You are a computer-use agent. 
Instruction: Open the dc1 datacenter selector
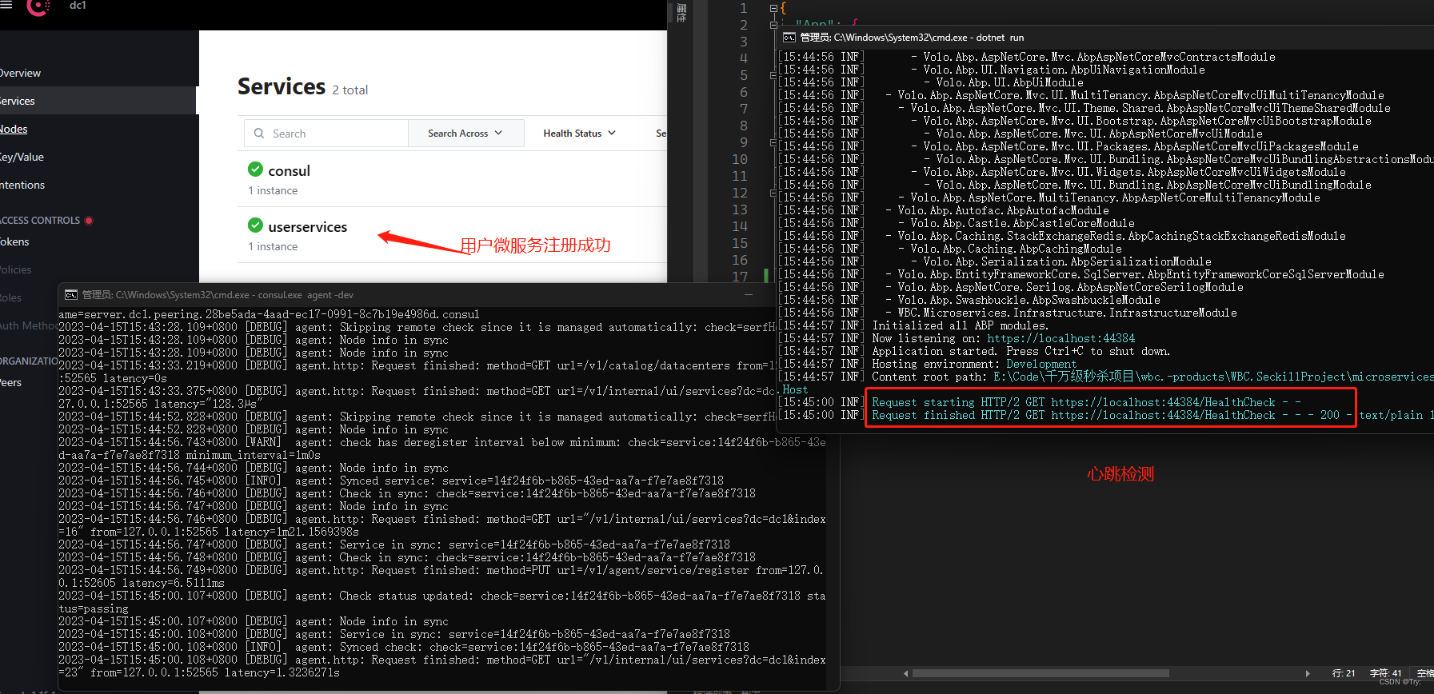[78, 6]
